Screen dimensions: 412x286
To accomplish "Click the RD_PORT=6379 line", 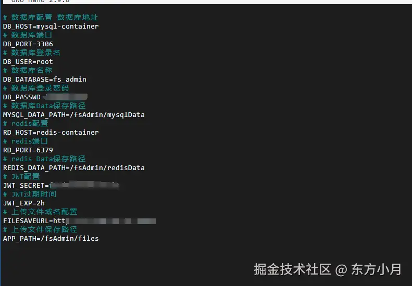I will pos(28,150).
